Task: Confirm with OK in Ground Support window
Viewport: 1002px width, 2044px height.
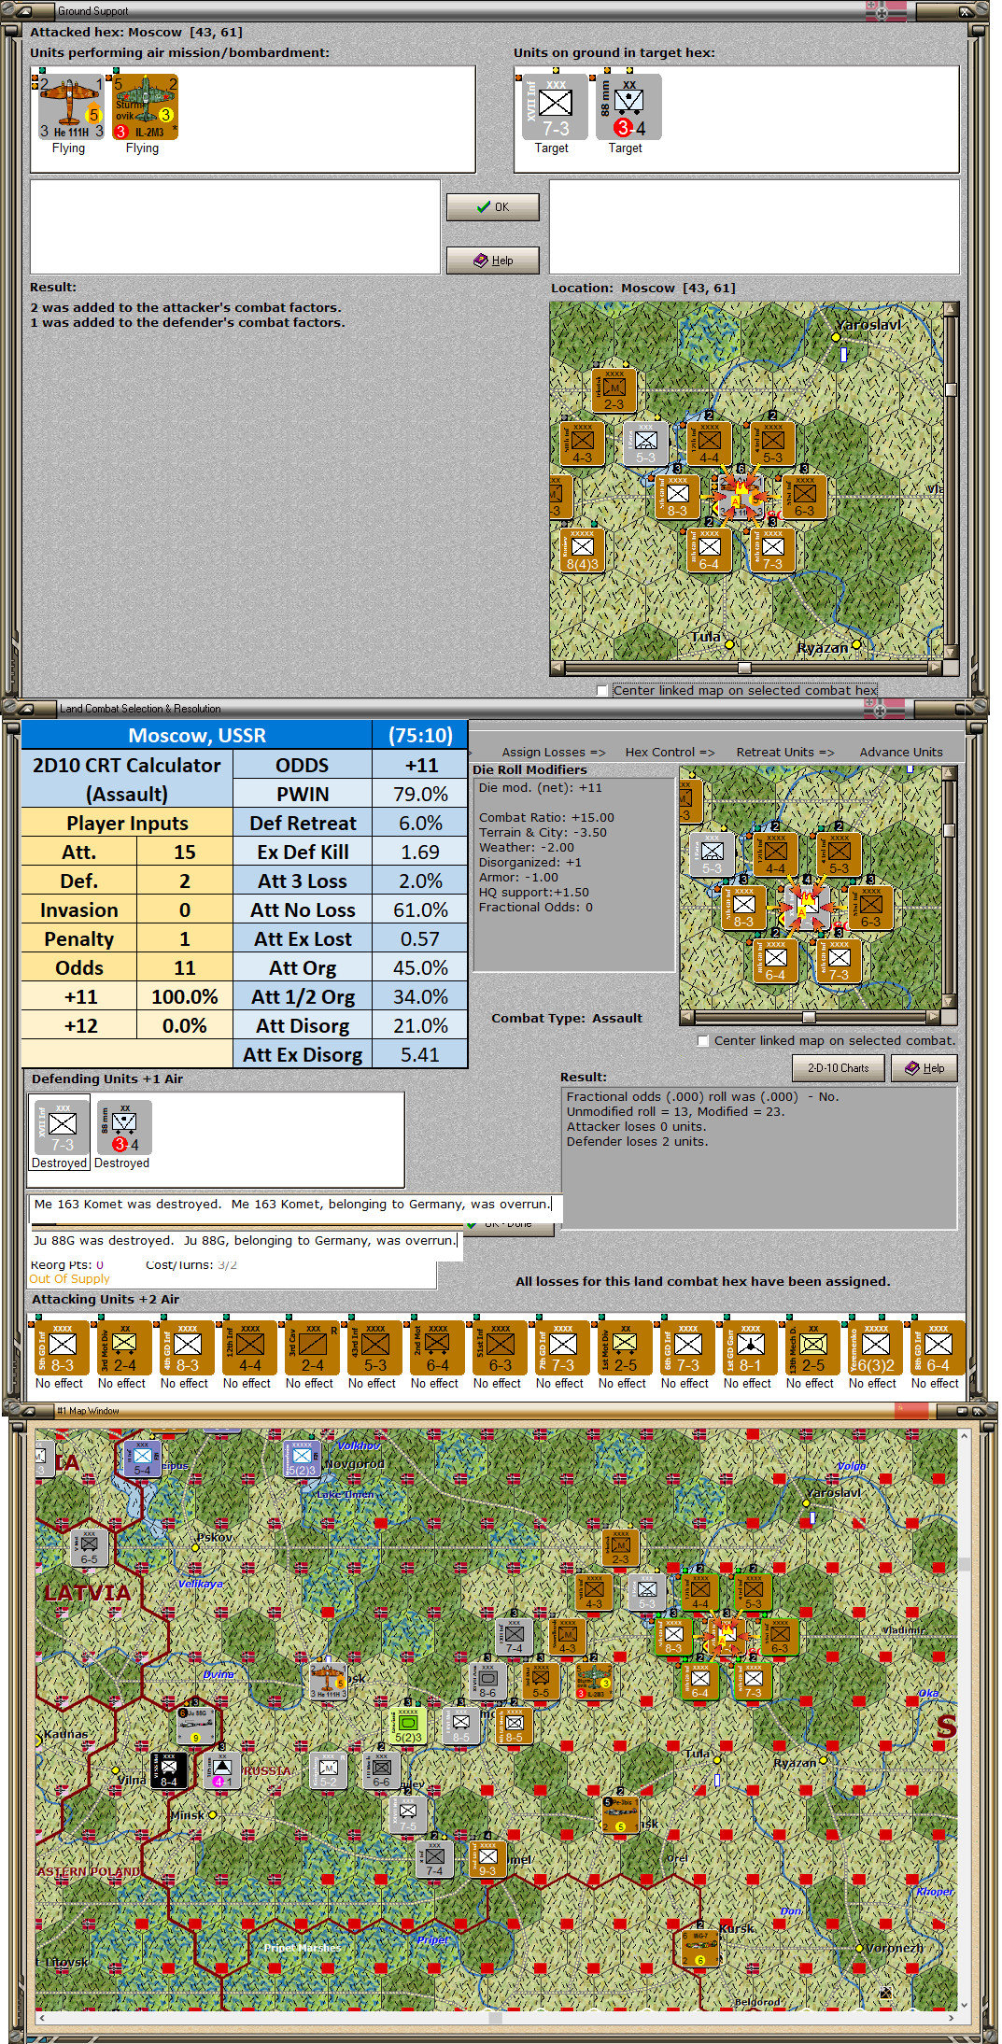Action: pyautogui.click(x=493, y=207)
